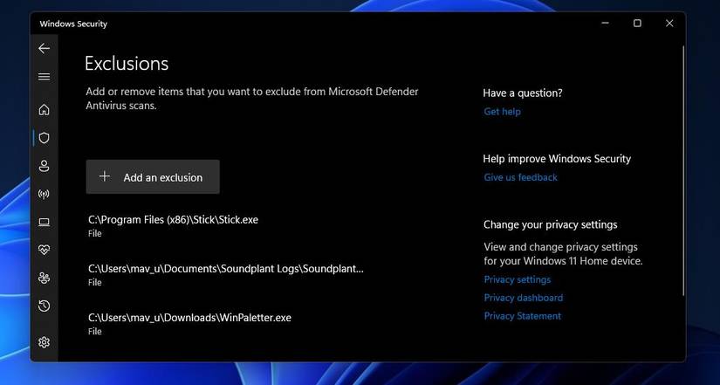Open Protection history clock icon
Viewport: 720px width, 385px height.
(x=45, y=306)
